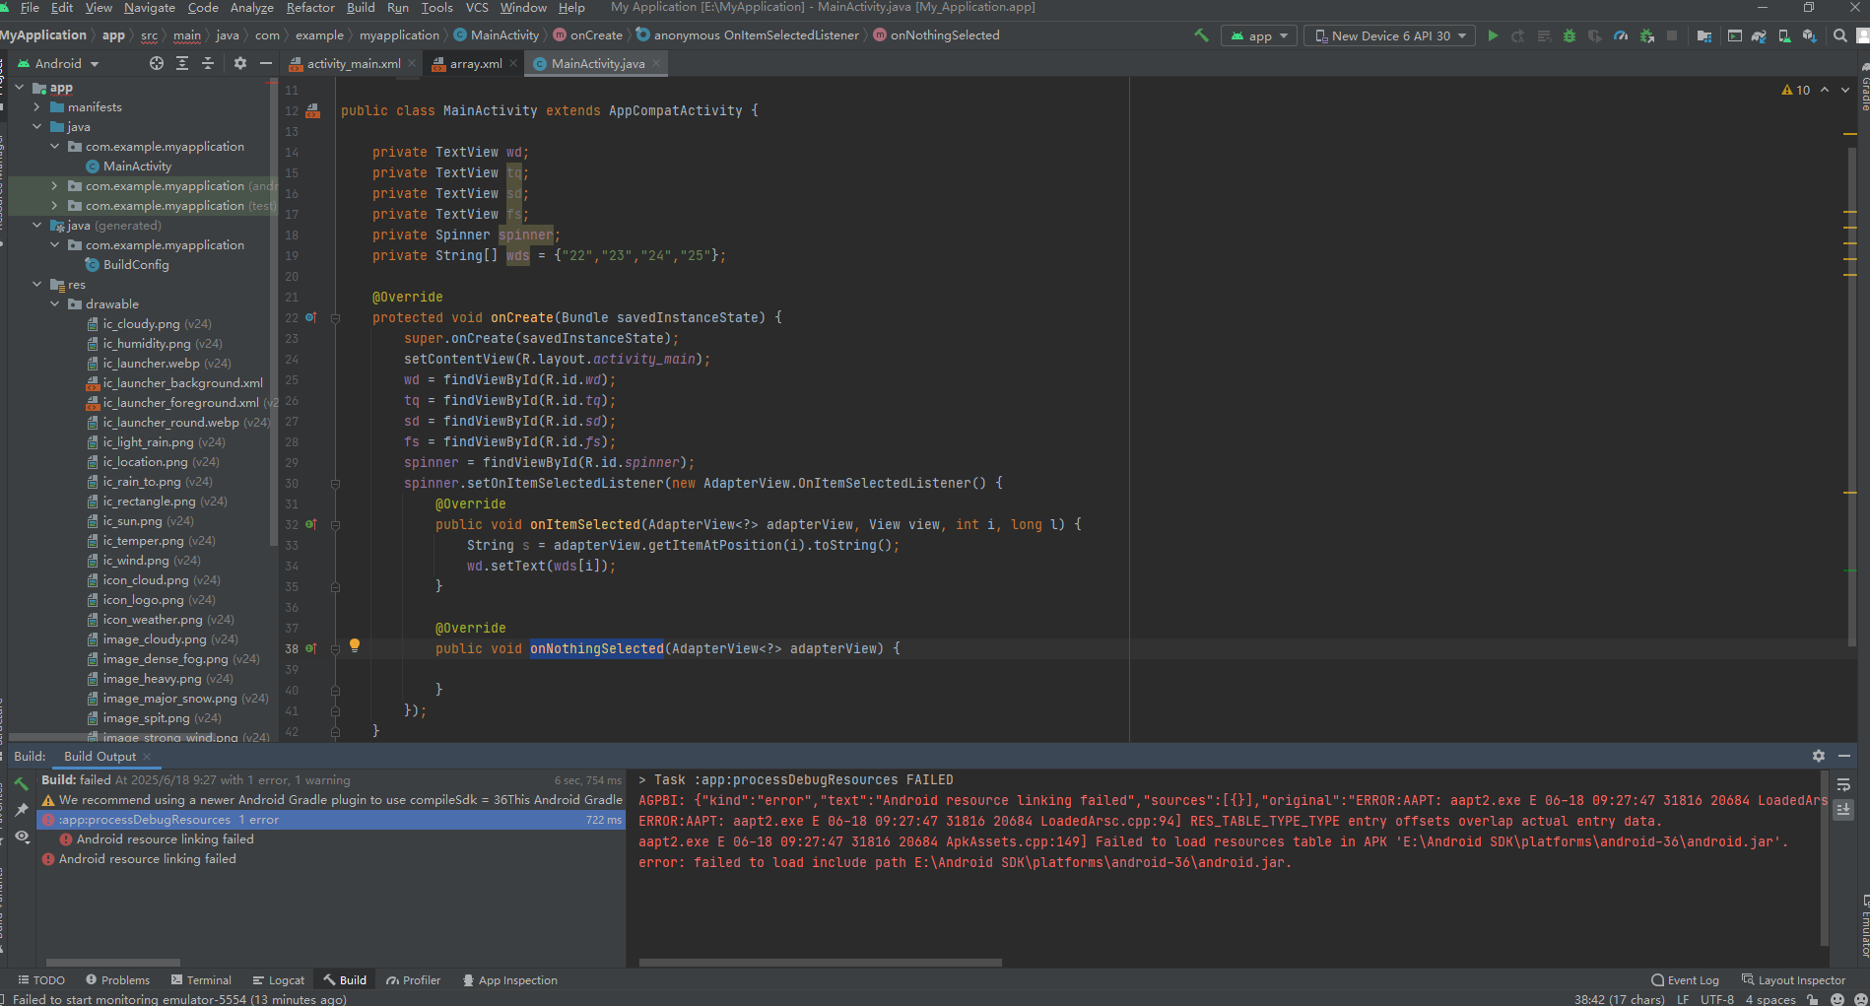This screenshot has width=1870, height=1006.
Task: Open the Analyze menu
Action: [x=252, y=8]
